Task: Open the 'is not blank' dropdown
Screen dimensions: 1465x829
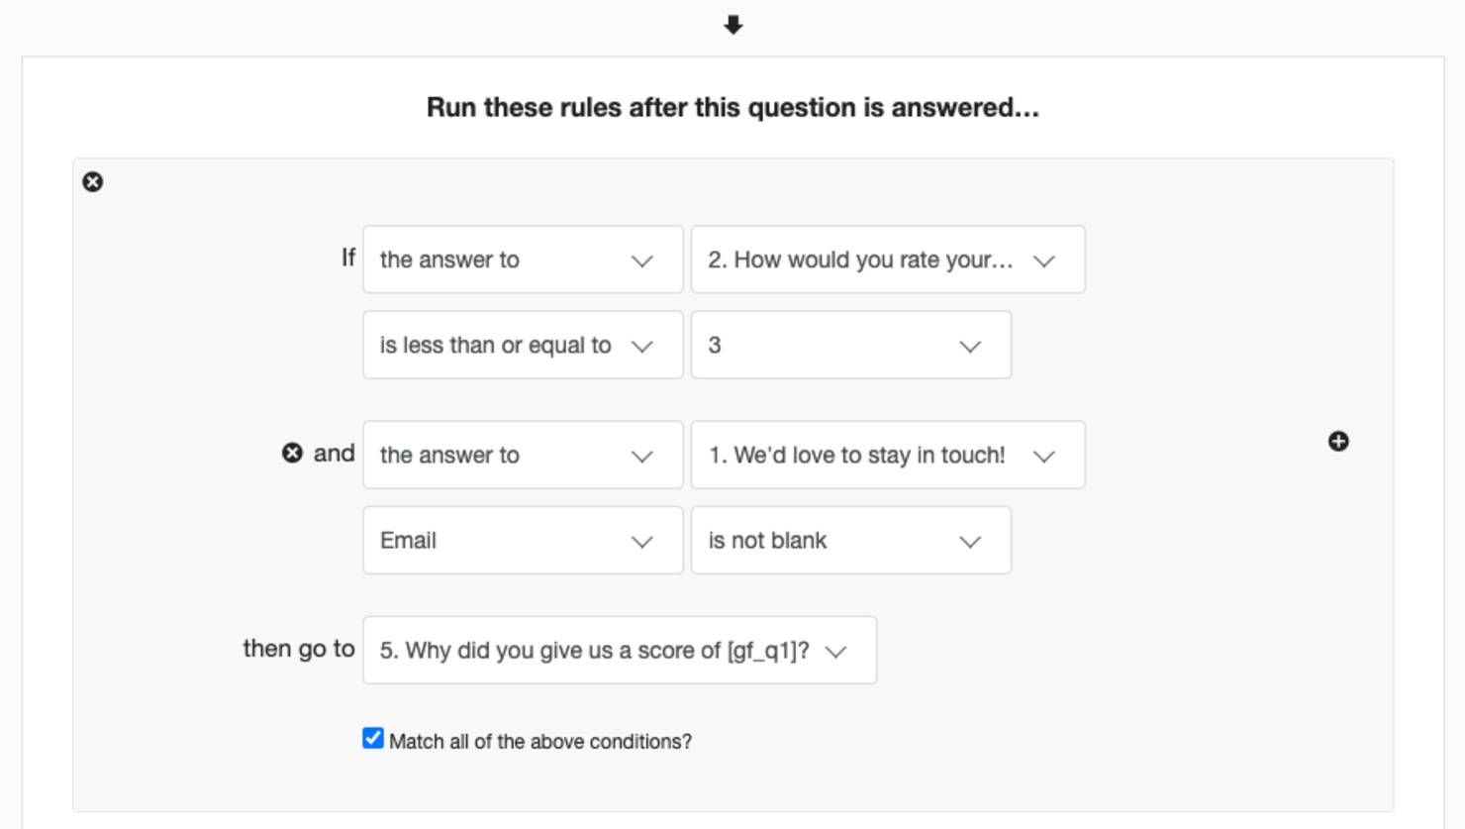Action: point(851,540)
